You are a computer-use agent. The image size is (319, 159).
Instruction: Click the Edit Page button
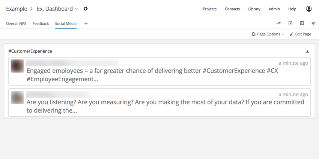300,34
